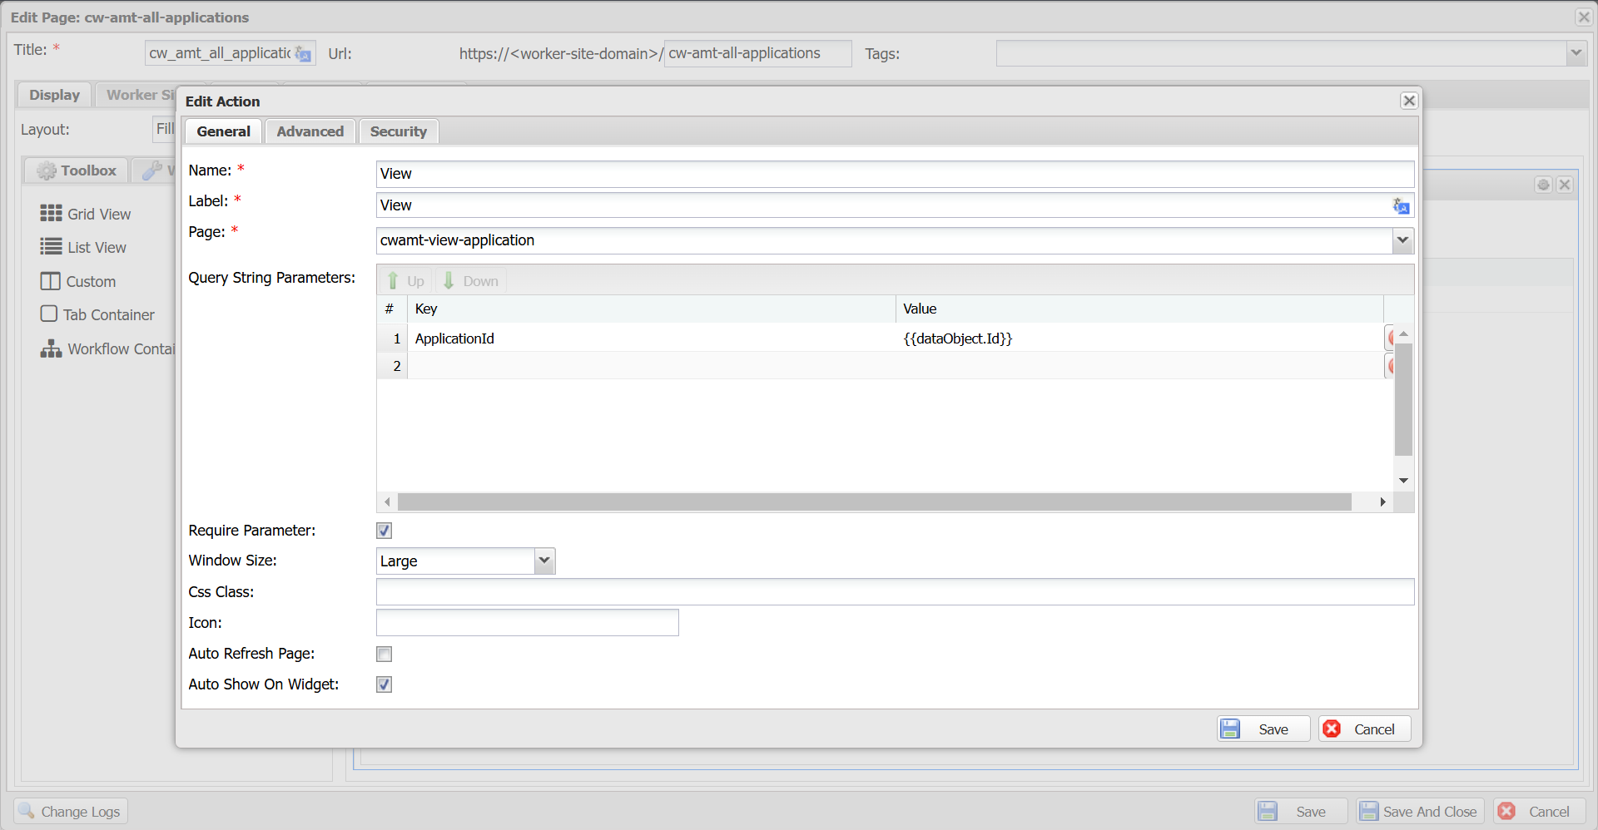The height and width of the screenshot is (830, 1598).
Task: Click the Name input field
Action: 895,174
